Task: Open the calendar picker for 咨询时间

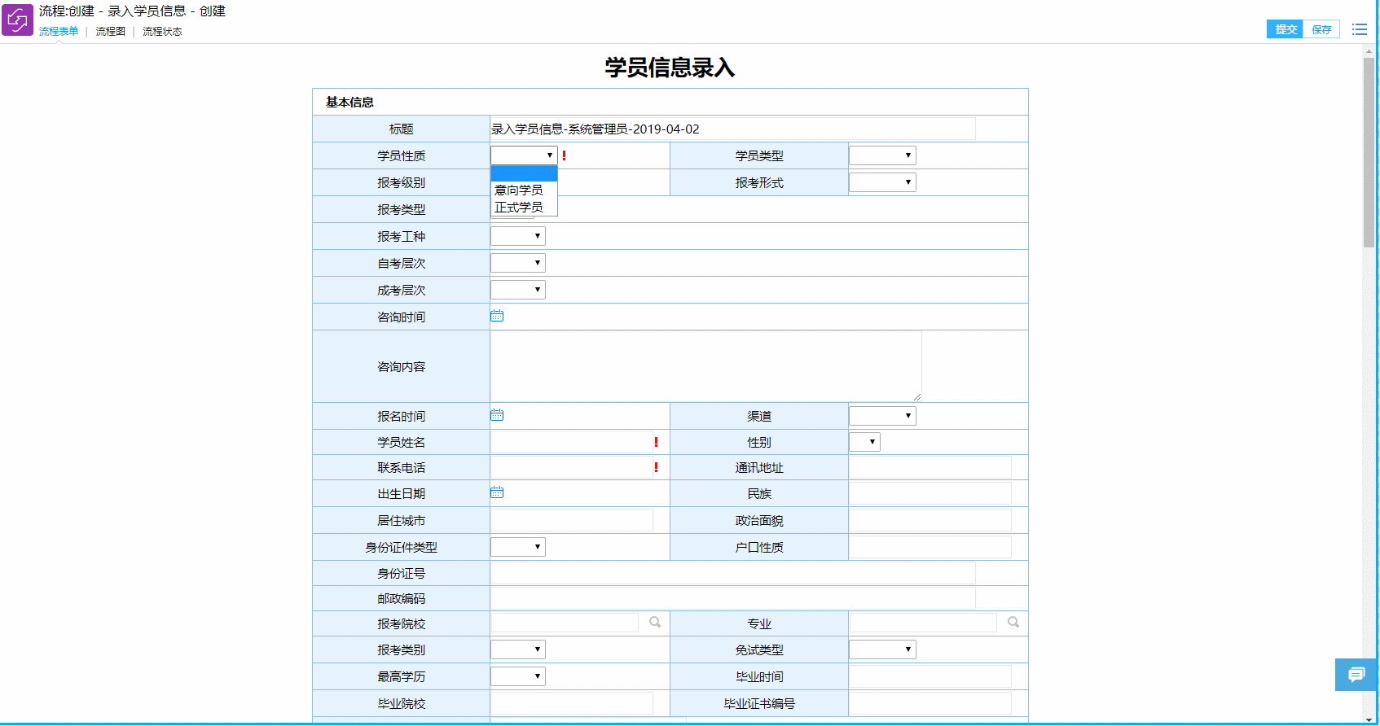Action: point(497,316)
